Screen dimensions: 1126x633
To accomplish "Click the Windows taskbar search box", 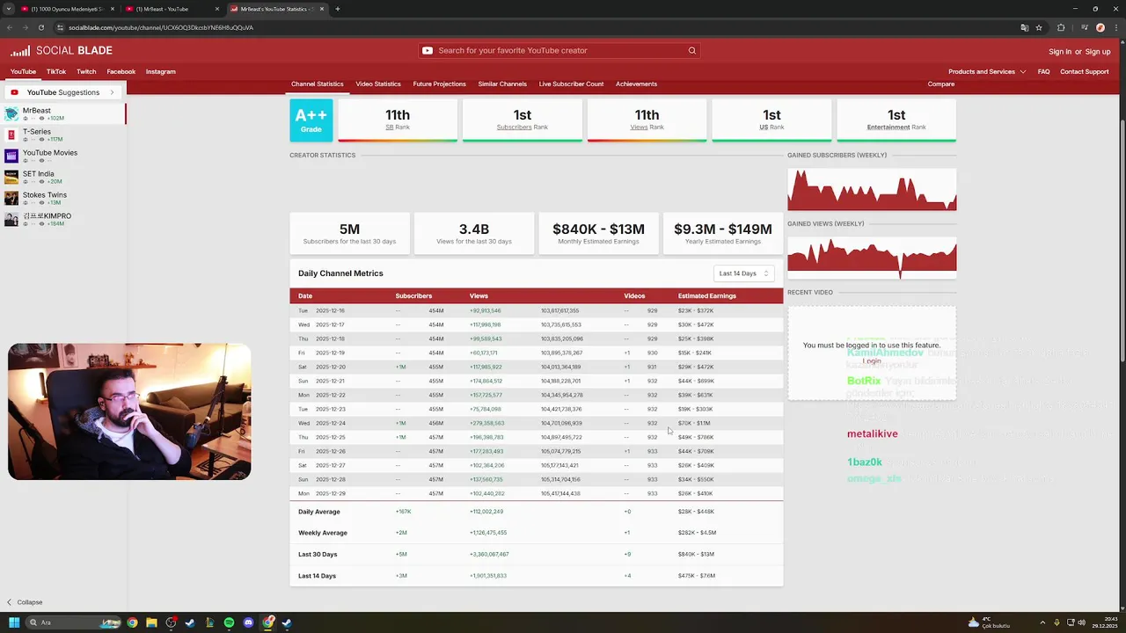I will tap(75, 622).
